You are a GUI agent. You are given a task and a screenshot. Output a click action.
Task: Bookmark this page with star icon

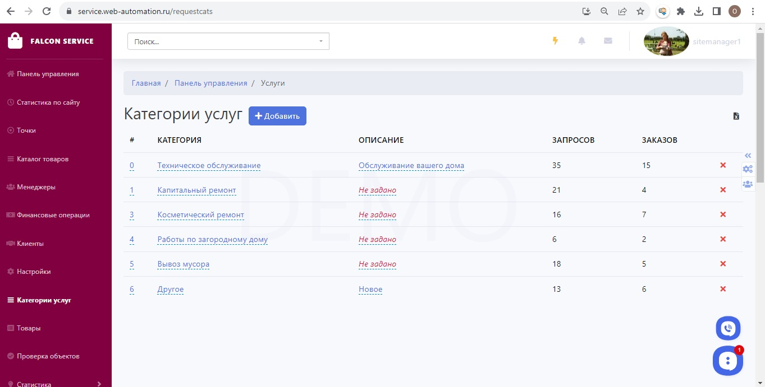640,11
